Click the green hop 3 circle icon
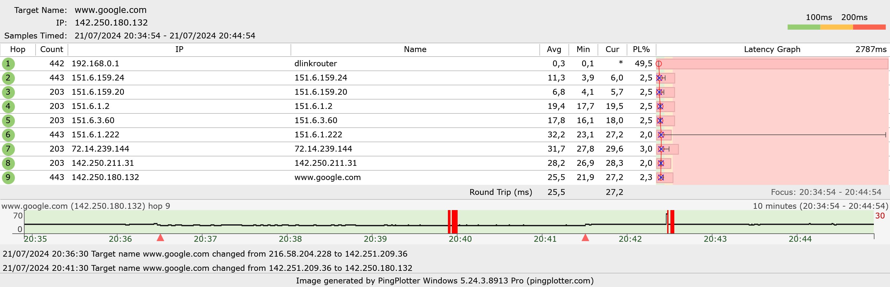 [8, 92]
